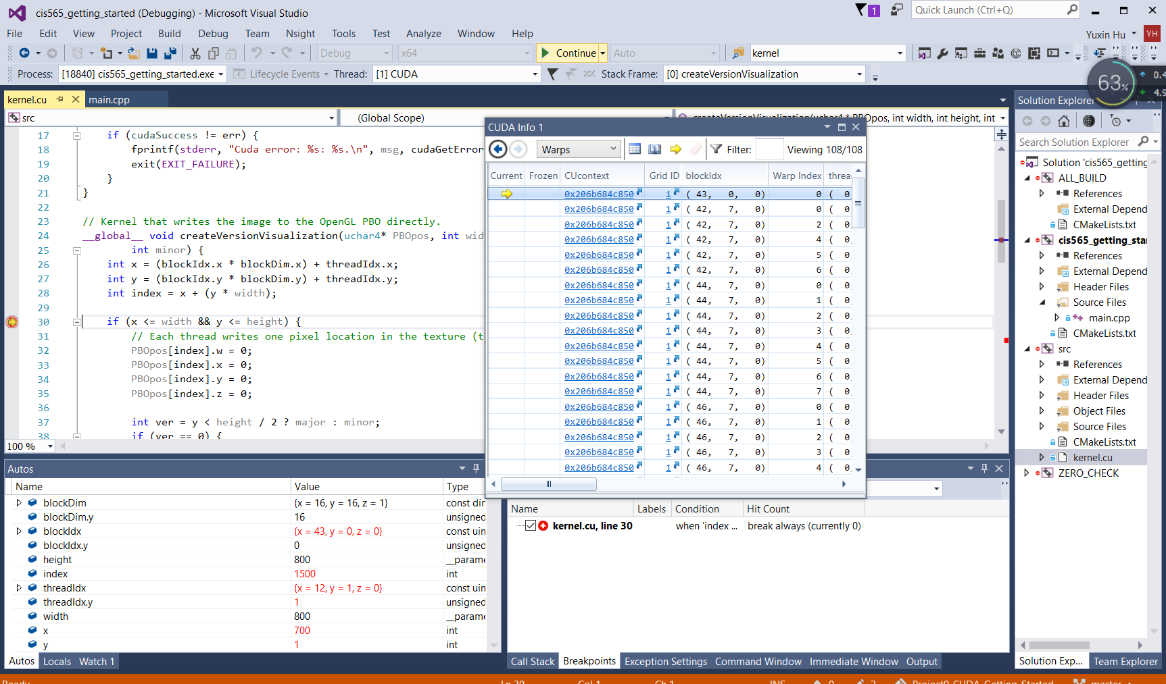Switch to the main.cpp tab
This screenshot has height=684, width=1166.
(109, 100)
